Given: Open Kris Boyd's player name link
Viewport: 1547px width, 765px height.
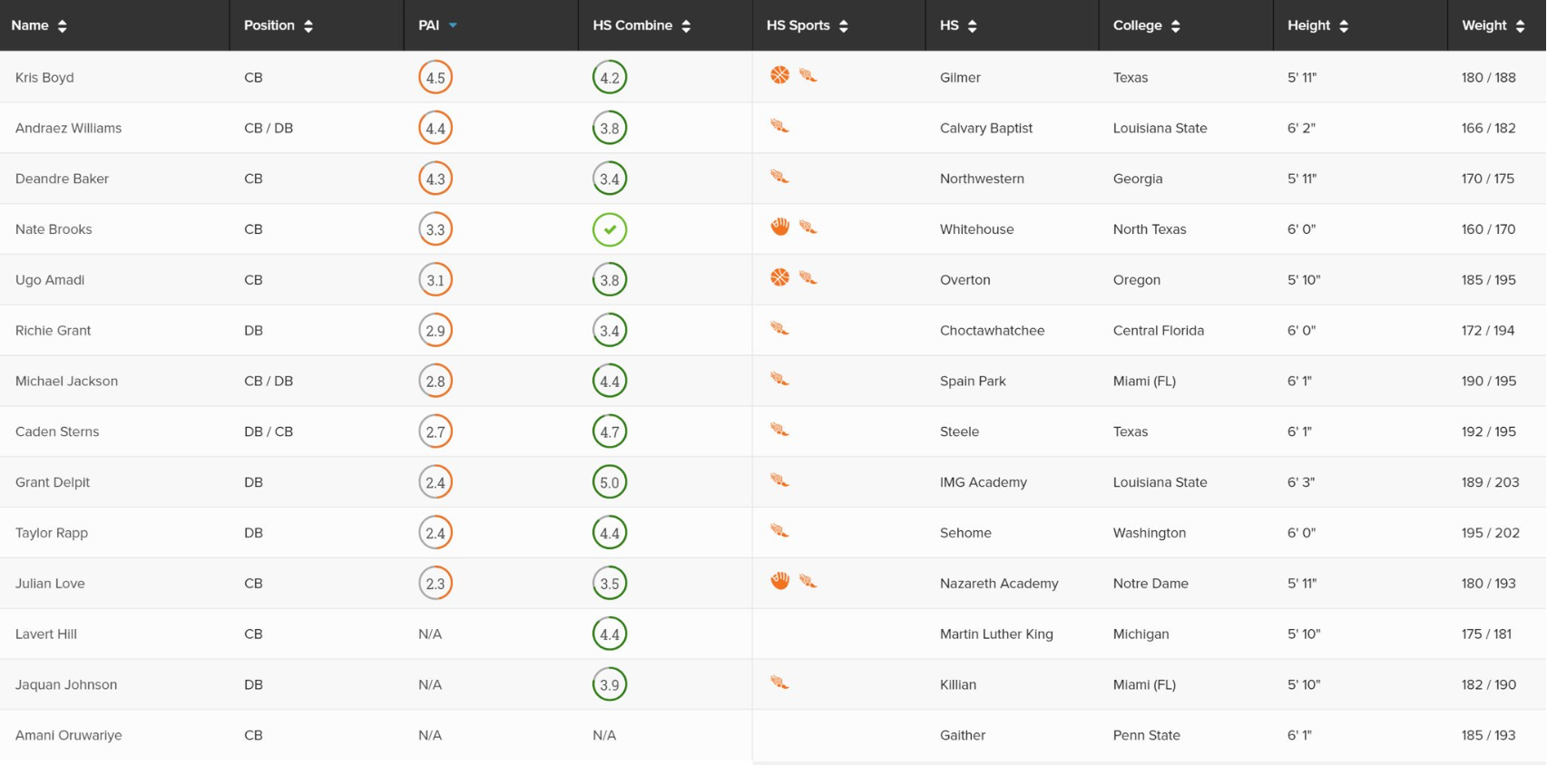Looking at the screenshot, I should tap(44, 77).
